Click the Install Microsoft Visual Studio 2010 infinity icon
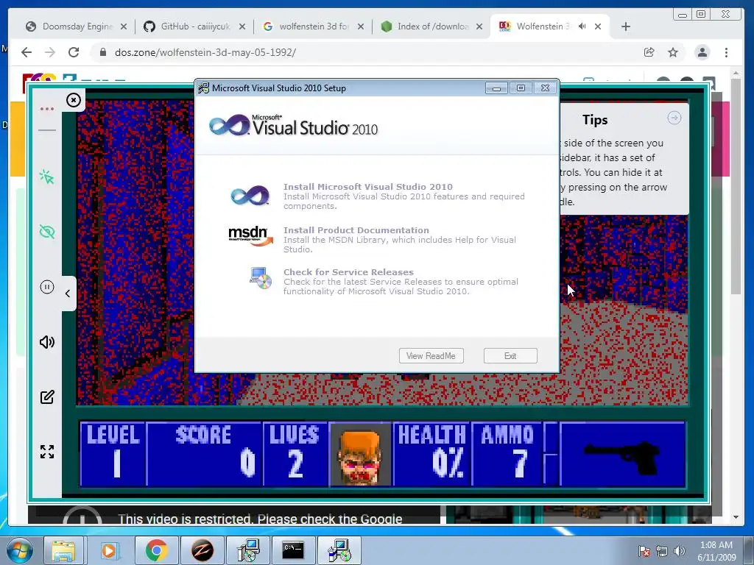Viewport: 754px width, 565px height. pyautogui.click(x=250, y=196)
